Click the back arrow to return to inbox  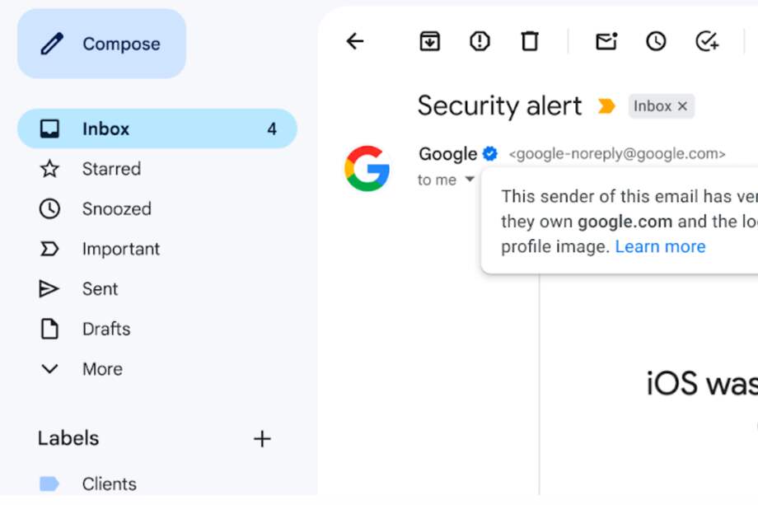pos(354,40)
